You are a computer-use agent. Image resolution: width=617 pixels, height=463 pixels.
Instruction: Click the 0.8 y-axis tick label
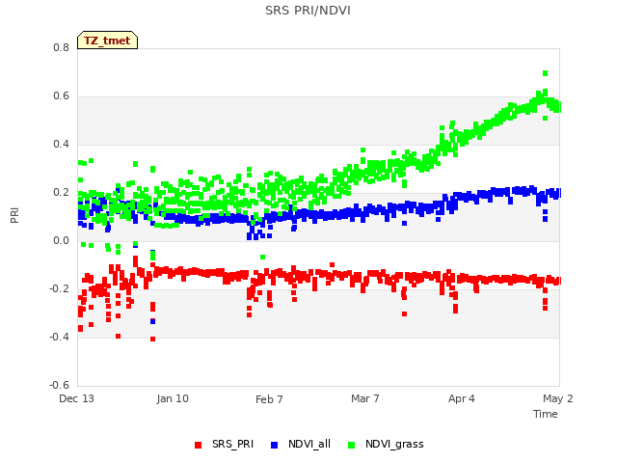[61, 47]
